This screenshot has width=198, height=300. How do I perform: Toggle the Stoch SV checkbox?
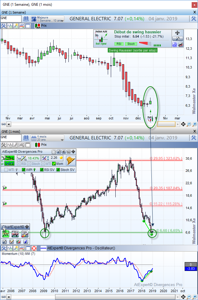click(58, 170)
